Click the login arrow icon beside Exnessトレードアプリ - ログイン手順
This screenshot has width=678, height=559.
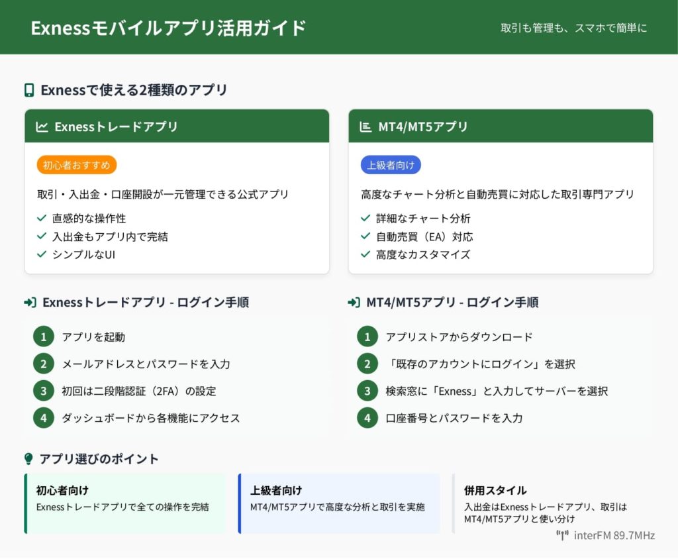30,302
